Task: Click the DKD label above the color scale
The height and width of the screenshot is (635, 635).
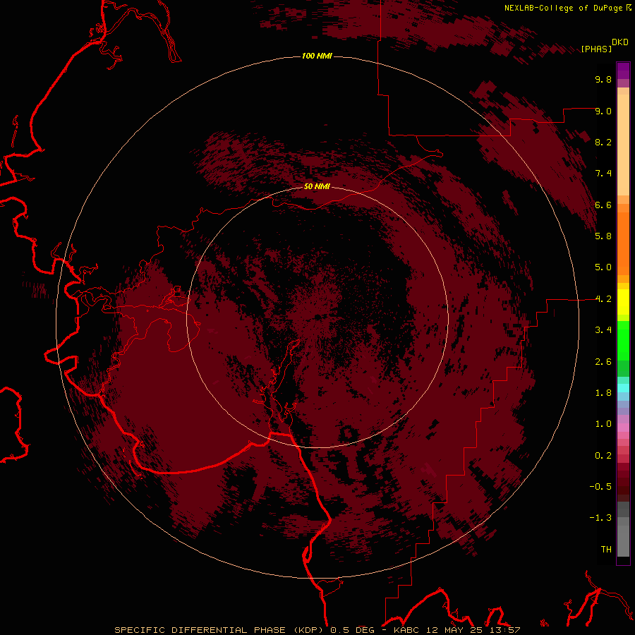Action: 620,42
